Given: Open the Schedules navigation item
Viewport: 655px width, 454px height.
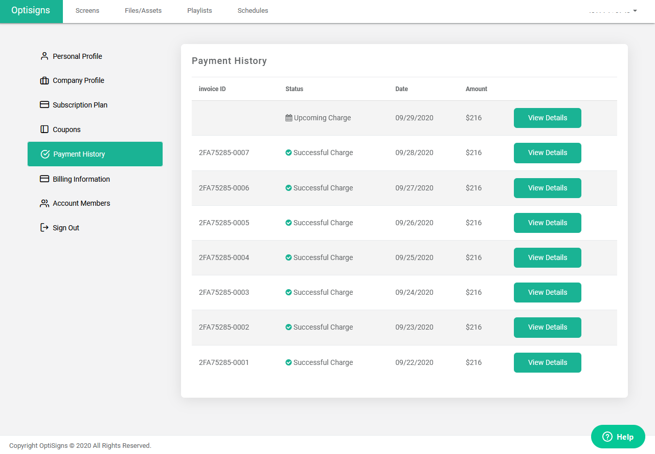Looking at the screenshot, I should point(253,11).
